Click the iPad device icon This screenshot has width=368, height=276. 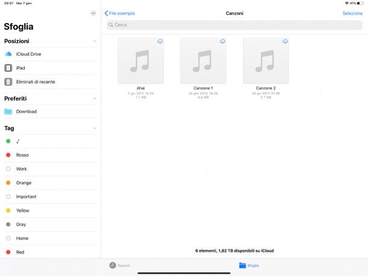(8, 68)
